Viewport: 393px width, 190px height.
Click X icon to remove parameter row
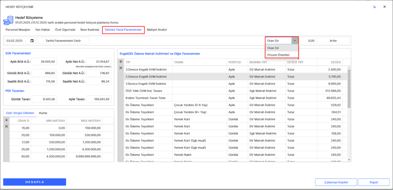pyautogui.click(x=121, y=68)
